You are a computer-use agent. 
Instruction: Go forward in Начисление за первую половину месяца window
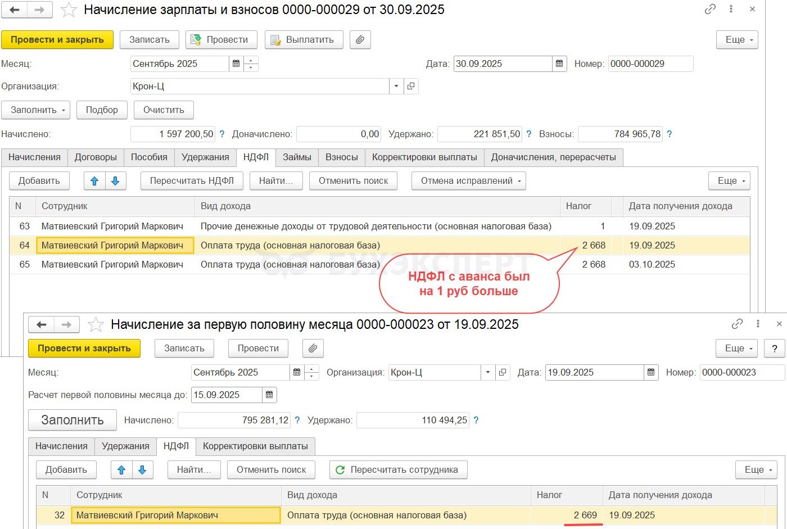tap(66, 324)
